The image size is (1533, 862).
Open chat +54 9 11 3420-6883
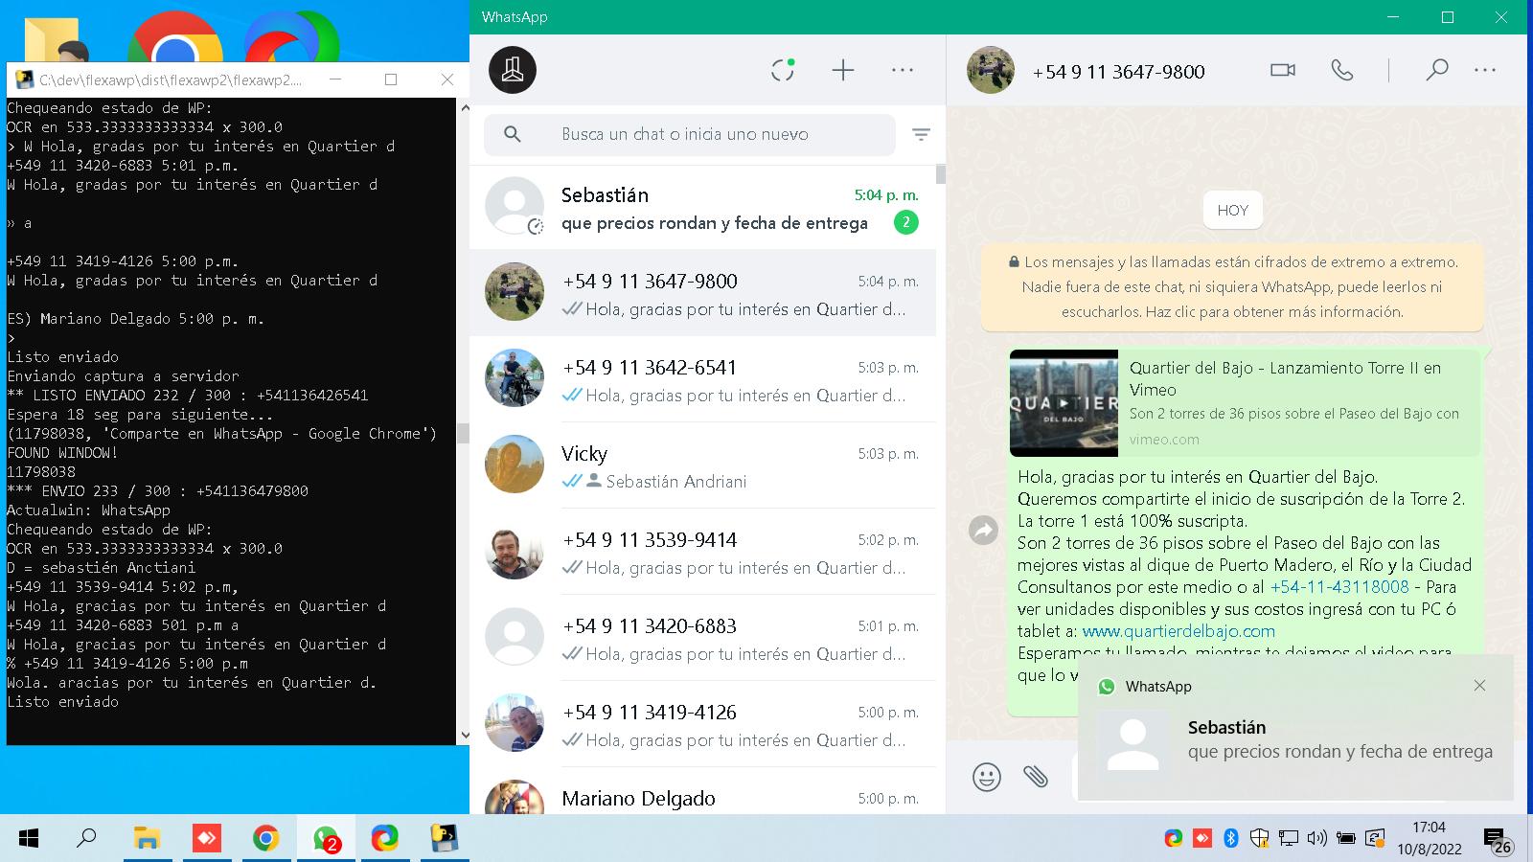(x=702, y=638)
